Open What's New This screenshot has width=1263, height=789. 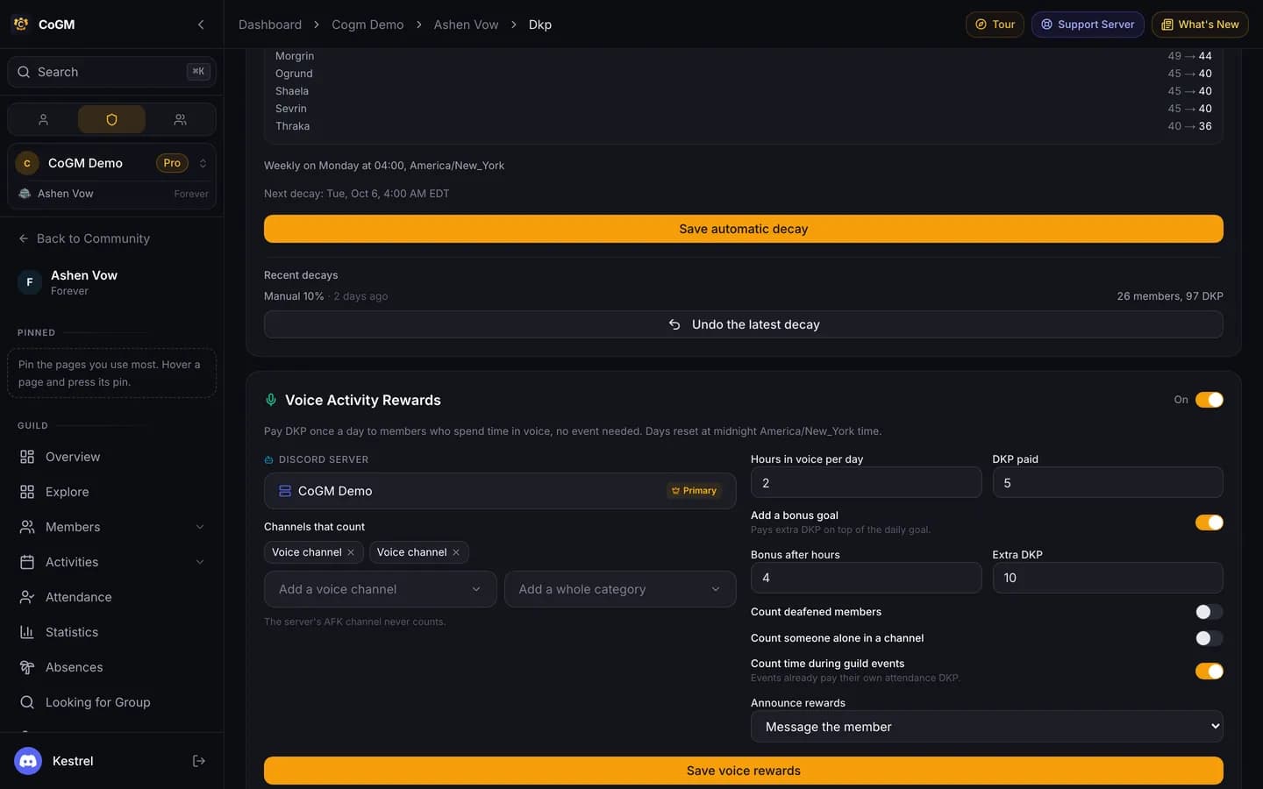tap(1200, 25)
